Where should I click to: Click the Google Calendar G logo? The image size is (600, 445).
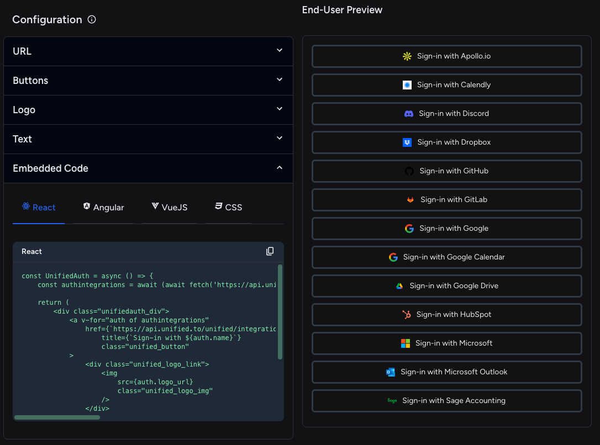393,257
